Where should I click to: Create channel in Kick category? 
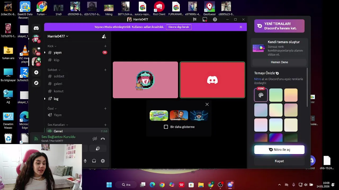[105, 46]
